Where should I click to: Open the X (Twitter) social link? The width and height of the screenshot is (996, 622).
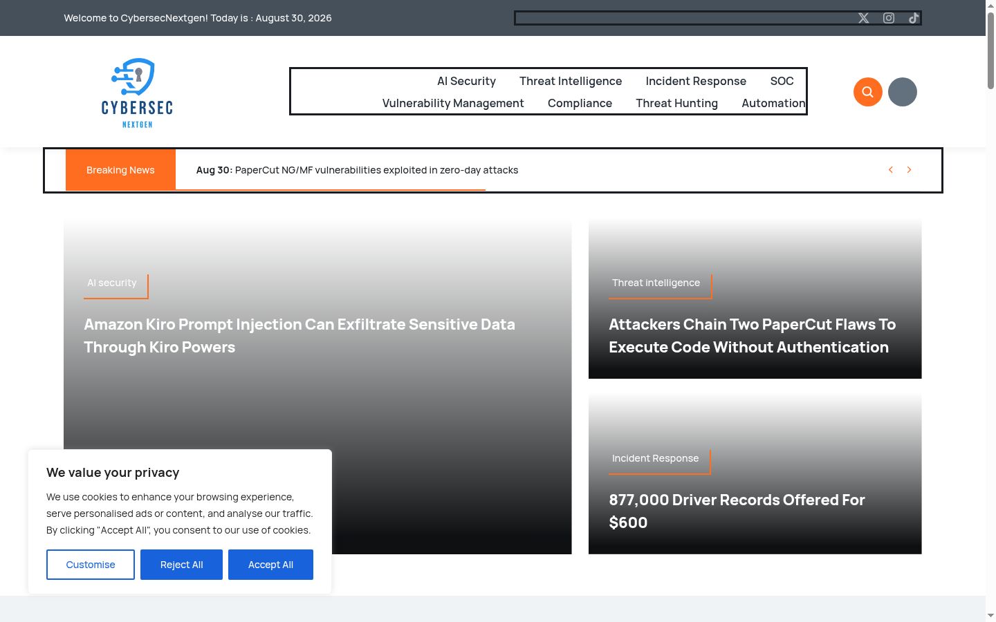pyautogui.click(x=864, y=18)
